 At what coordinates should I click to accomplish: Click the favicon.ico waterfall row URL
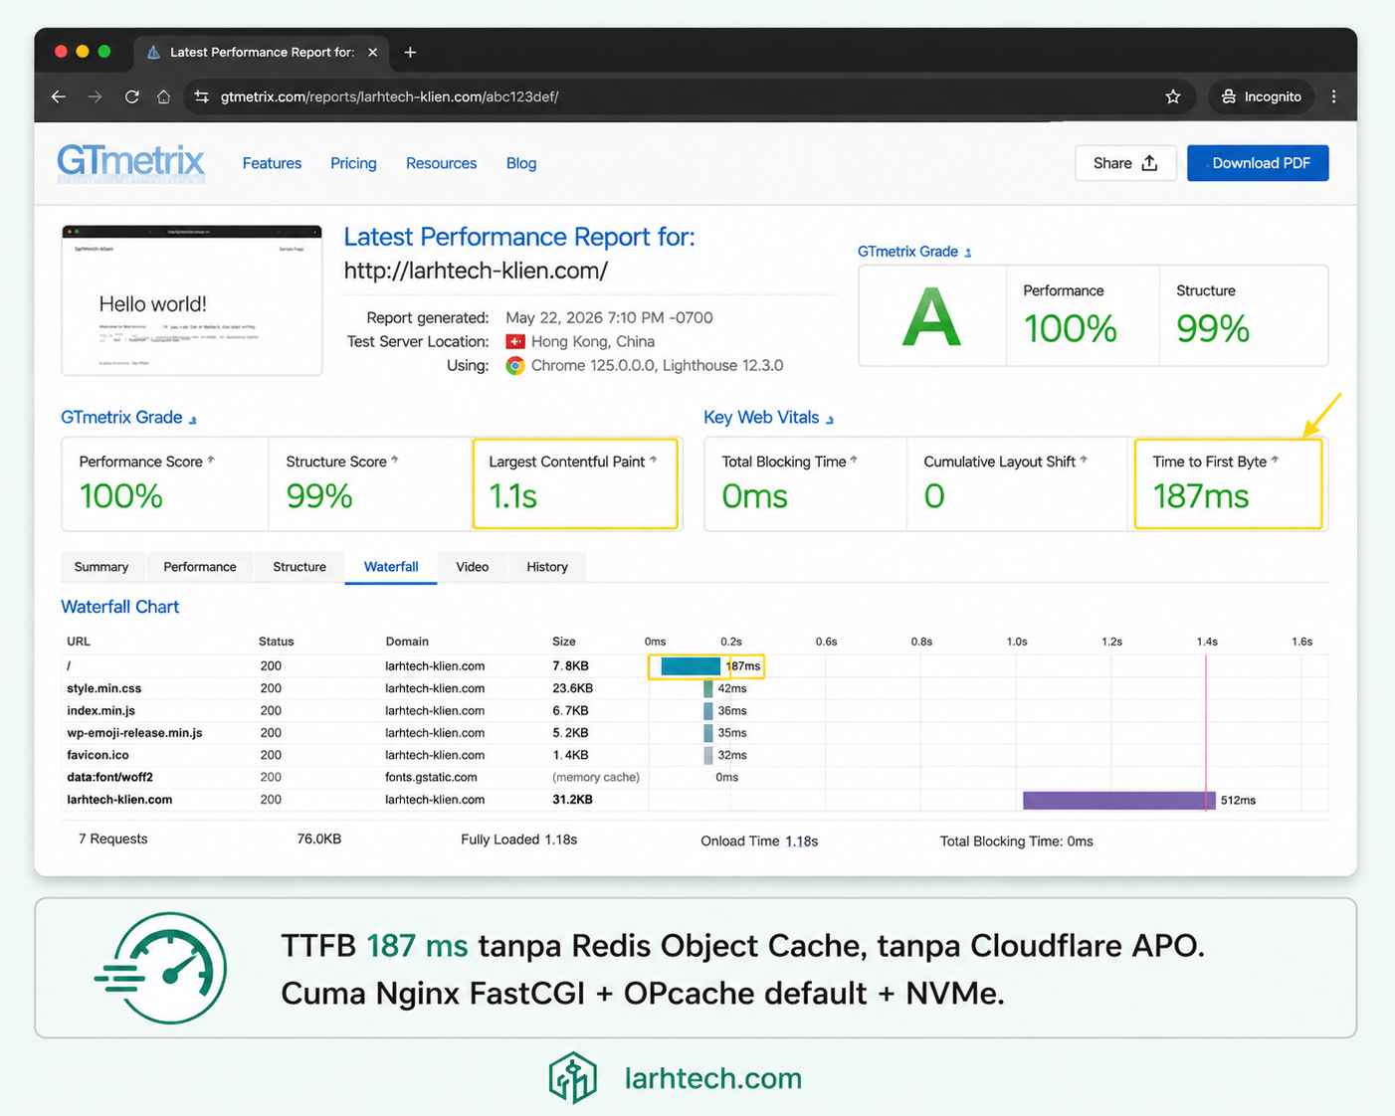(98, 755)
